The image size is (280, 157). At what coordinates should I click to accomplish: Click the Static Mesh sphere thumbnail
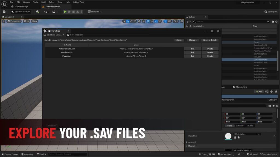tap(228, 136)
